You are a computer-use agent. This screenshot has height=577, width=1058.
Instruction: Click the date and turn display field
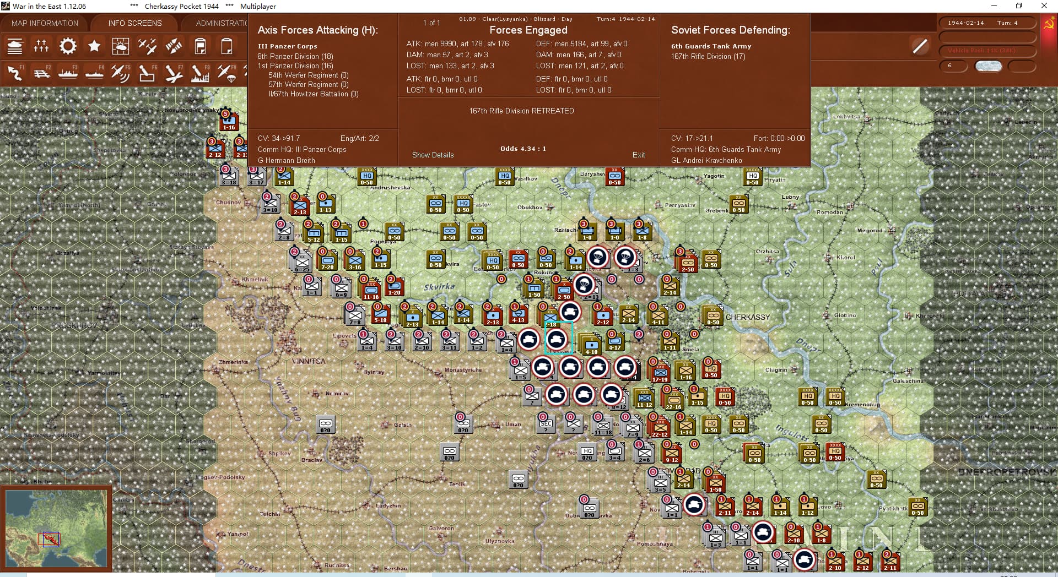click(x=988, y=23)
